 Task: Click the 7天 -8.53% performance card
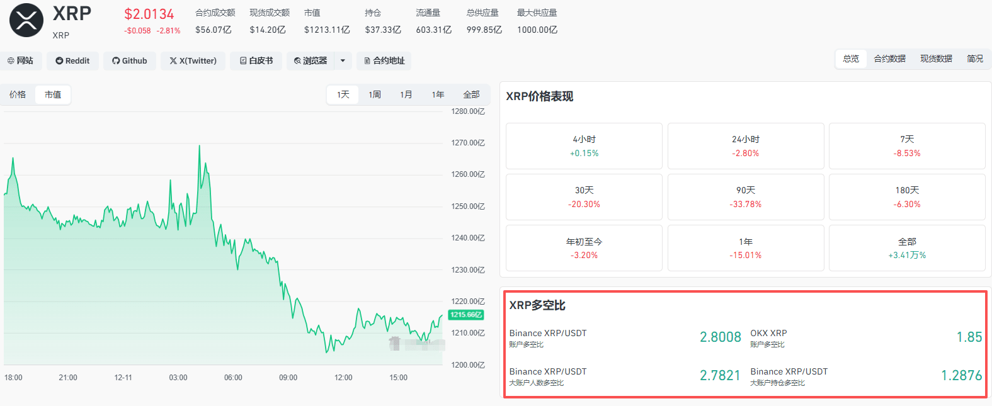click(907, 146)
